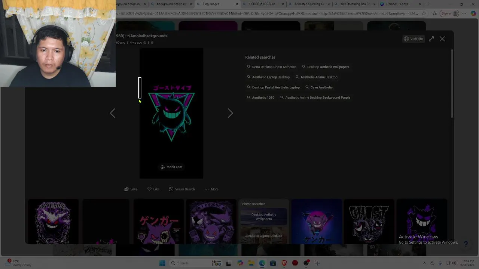Viewport: 479px width, 269px height.
Task: Click the browser address bar URL
Action: tap(267, 13)
